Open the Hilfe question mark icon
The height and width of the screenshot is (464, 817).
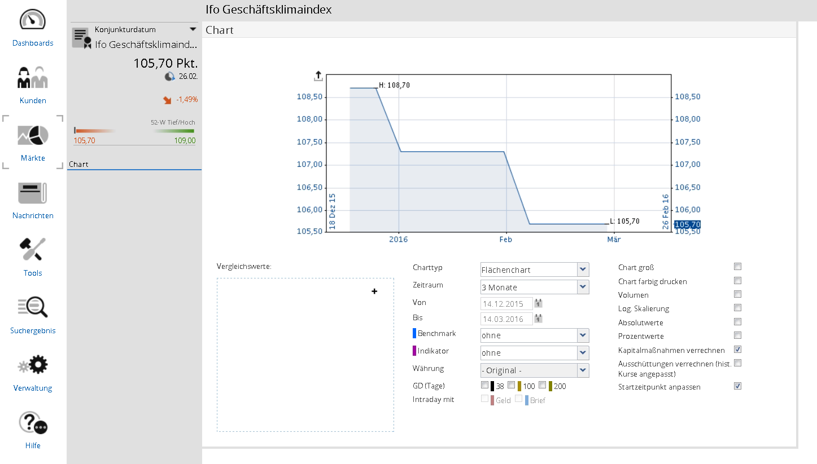33,423
